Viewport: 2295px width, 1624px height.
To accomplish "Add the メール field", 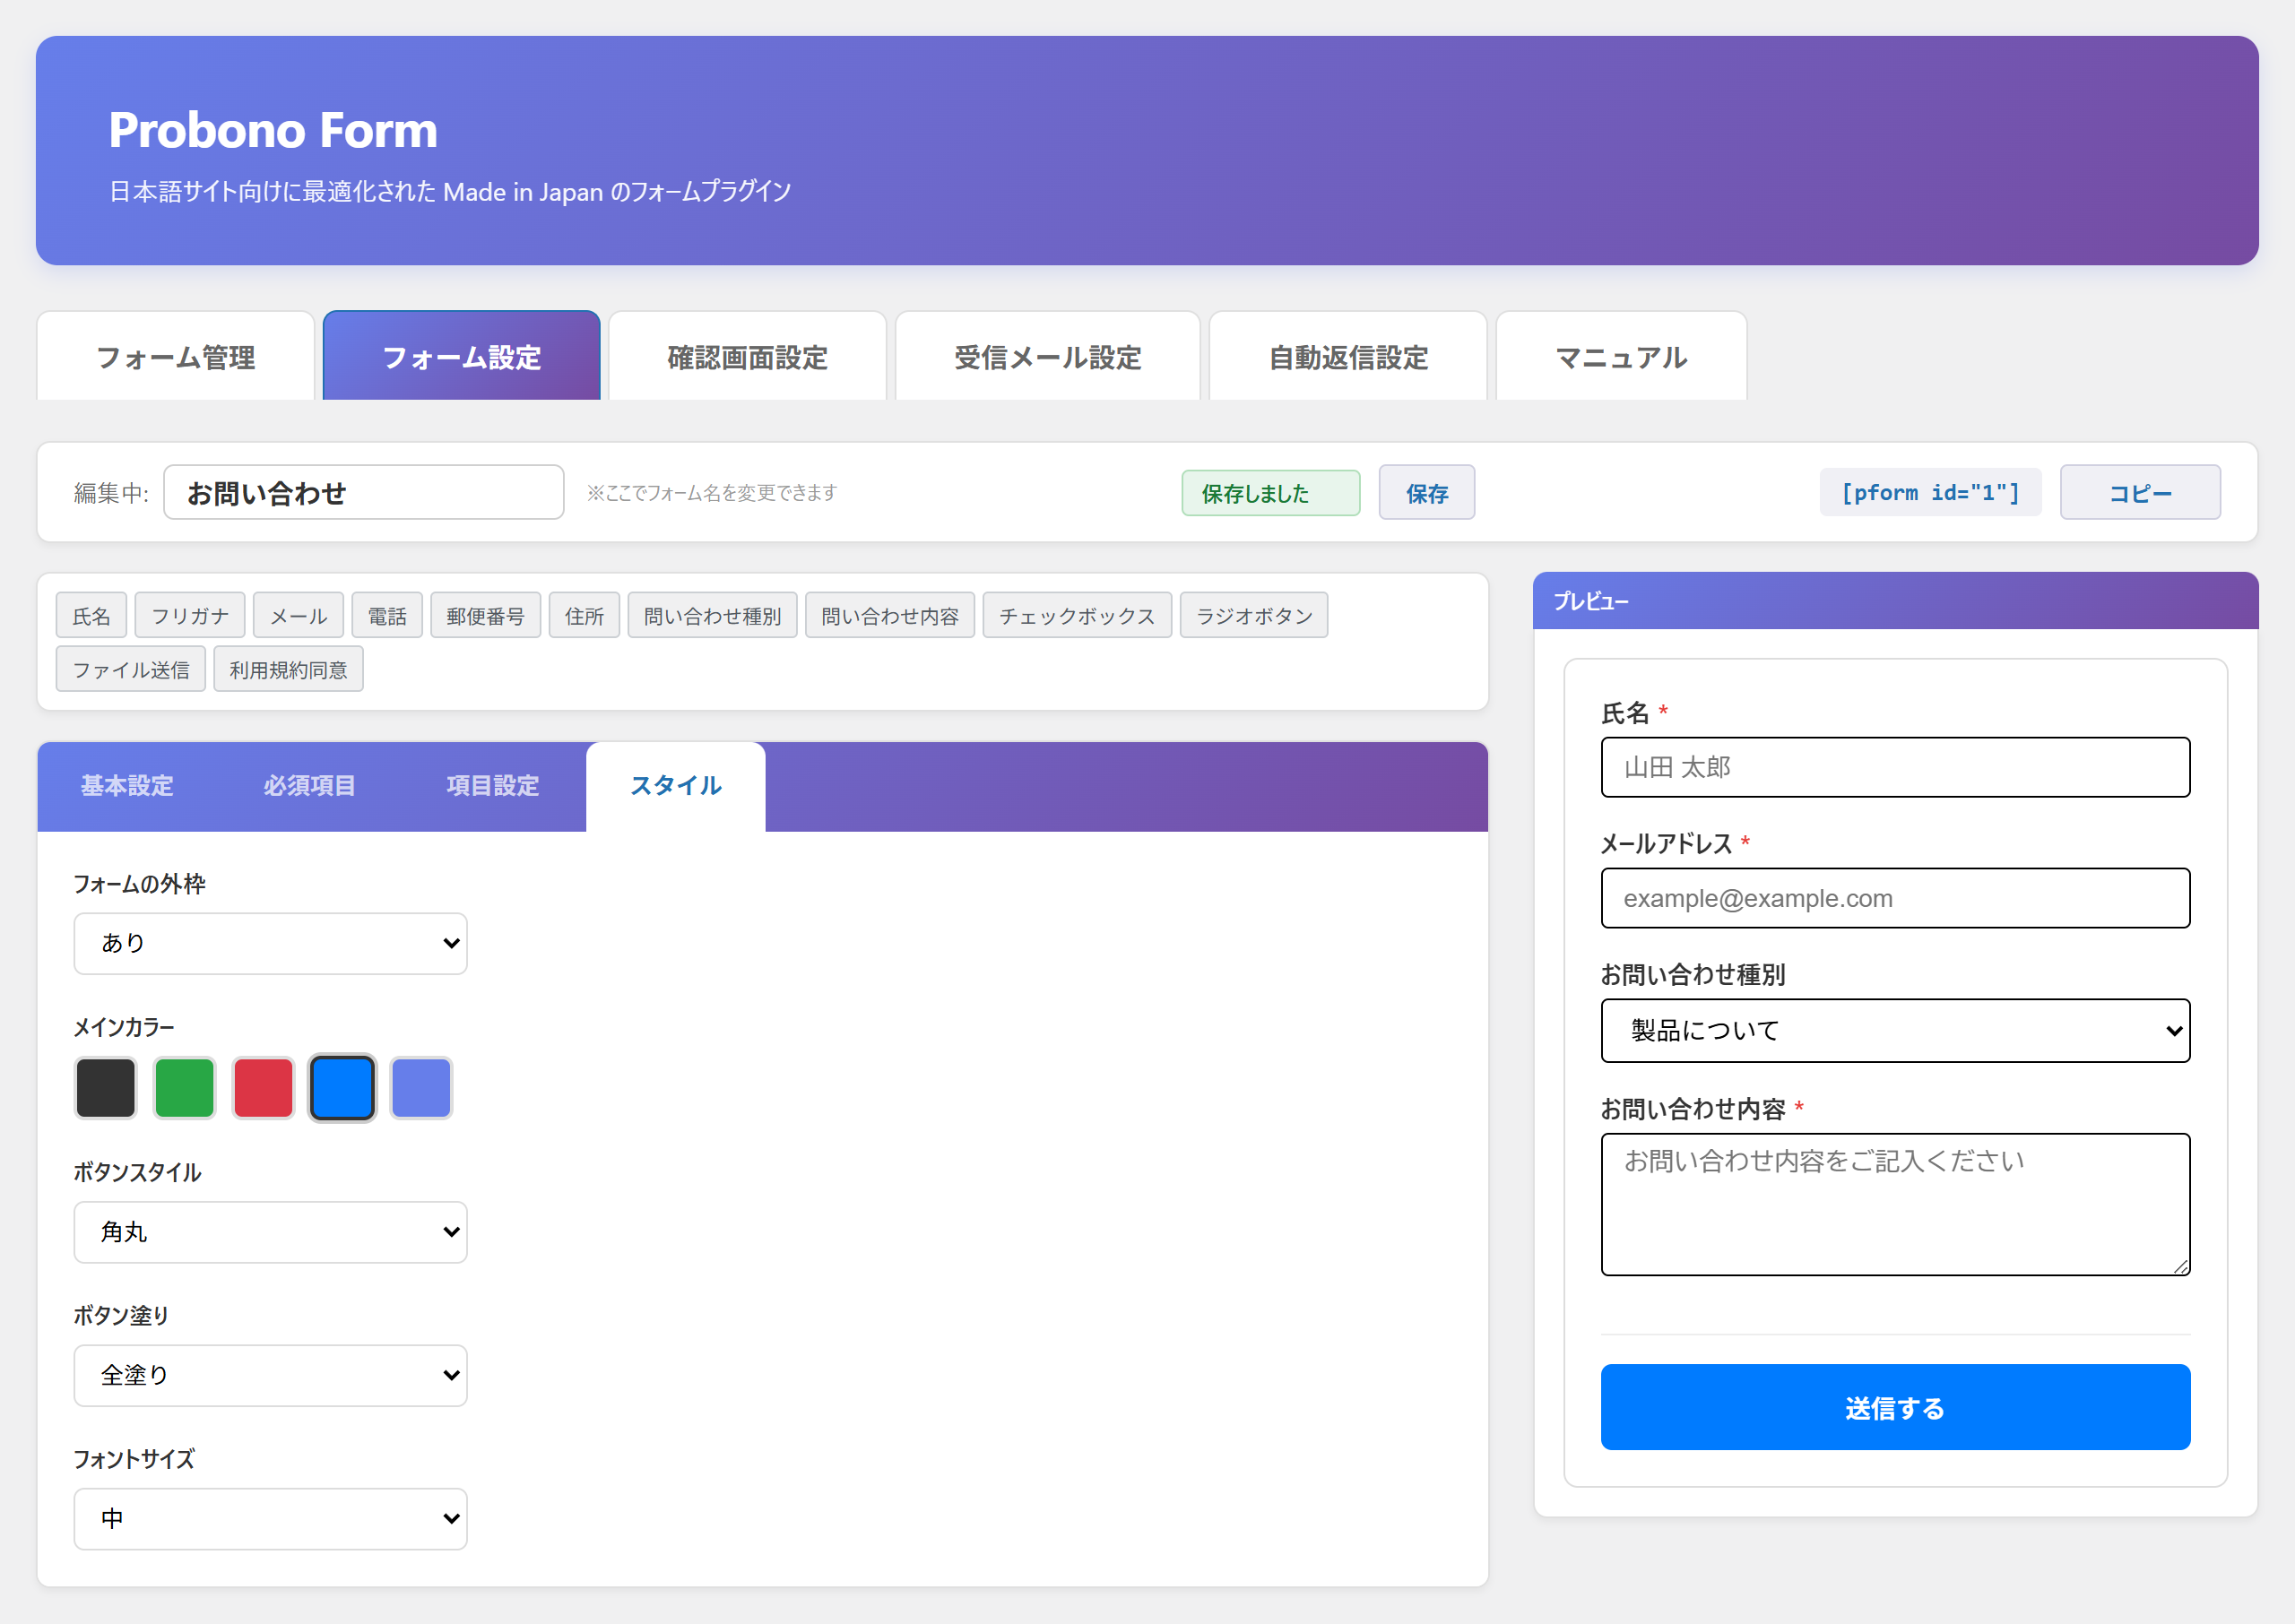I will click(x=298, y=616).
